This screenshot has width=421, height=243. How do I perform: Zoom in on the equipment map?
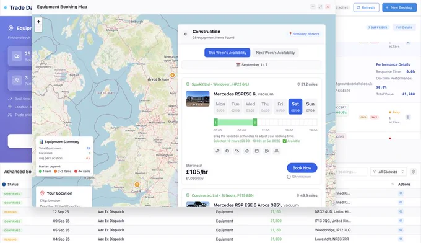click(x=38, y=22)
